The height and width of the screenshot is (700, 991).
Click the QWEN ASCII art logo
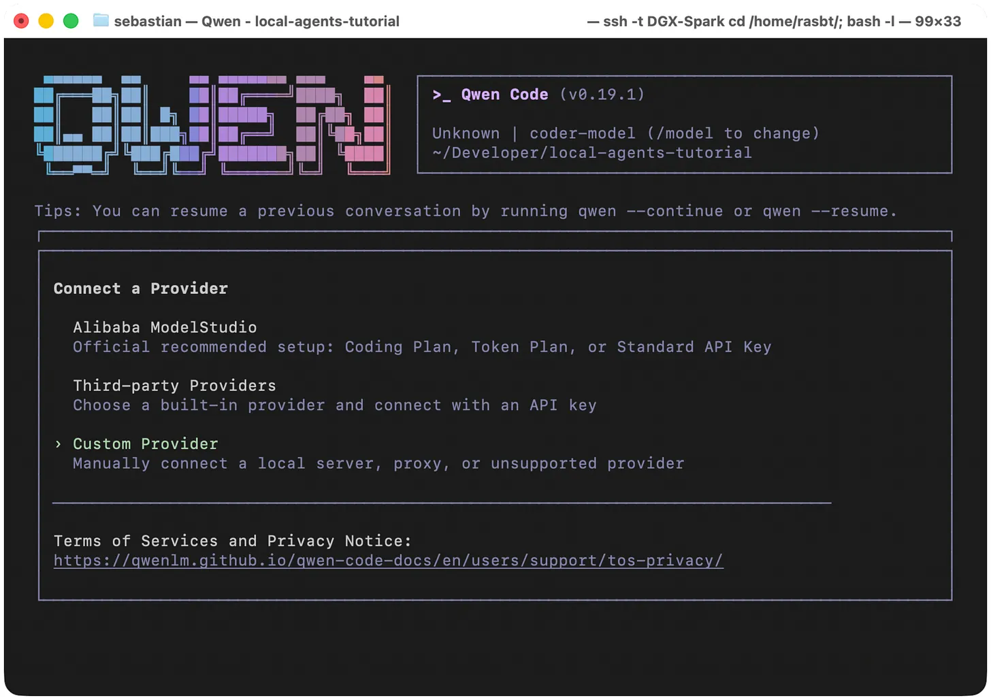tap(212, 125)
